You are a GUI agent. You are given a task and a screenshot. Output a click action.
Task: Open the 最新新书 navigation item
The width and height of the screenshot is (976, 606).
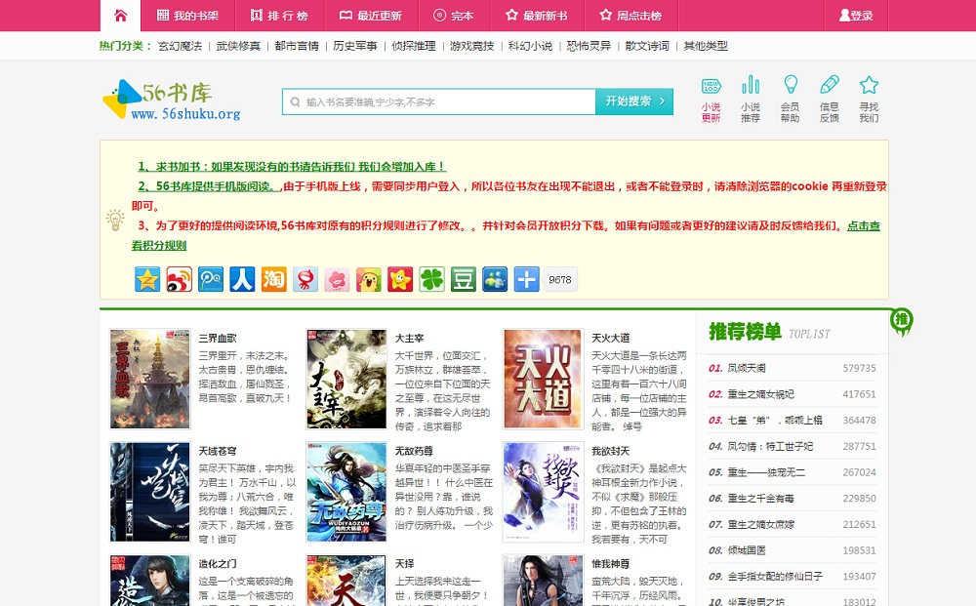click(536, 16)
